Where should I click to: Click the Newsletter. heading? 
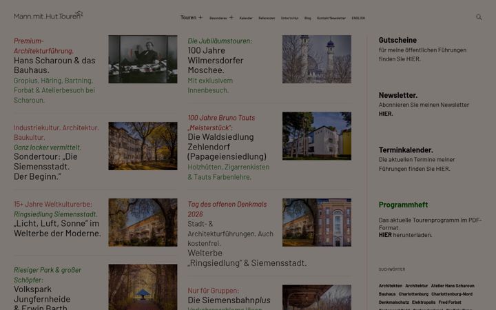coord(398,95)
